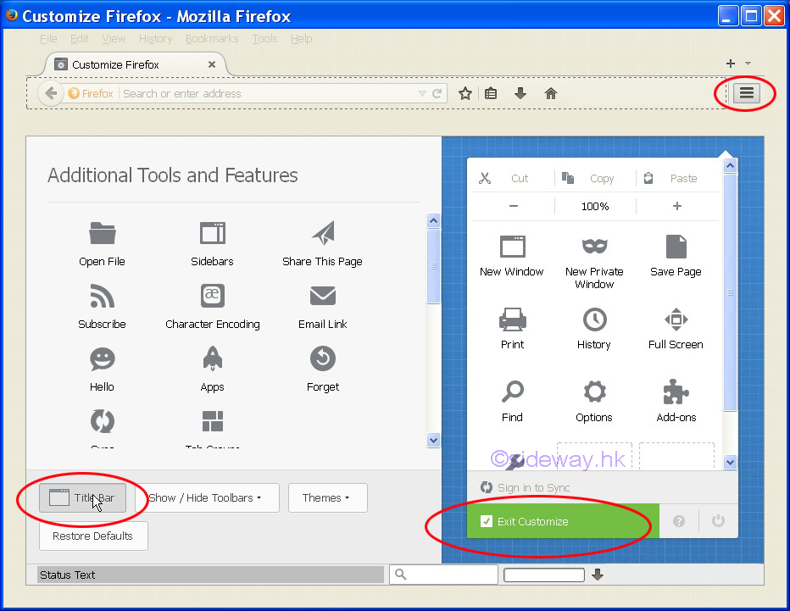Image resolution: width=790 pixels, height=611 pixels.
Task: Click the search field in bottom bar
Action: [x=444, y=575]
